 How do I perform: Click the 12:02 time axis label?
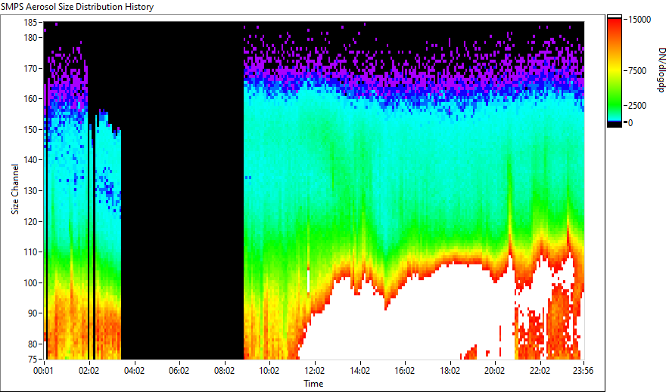tap(315, 371)
